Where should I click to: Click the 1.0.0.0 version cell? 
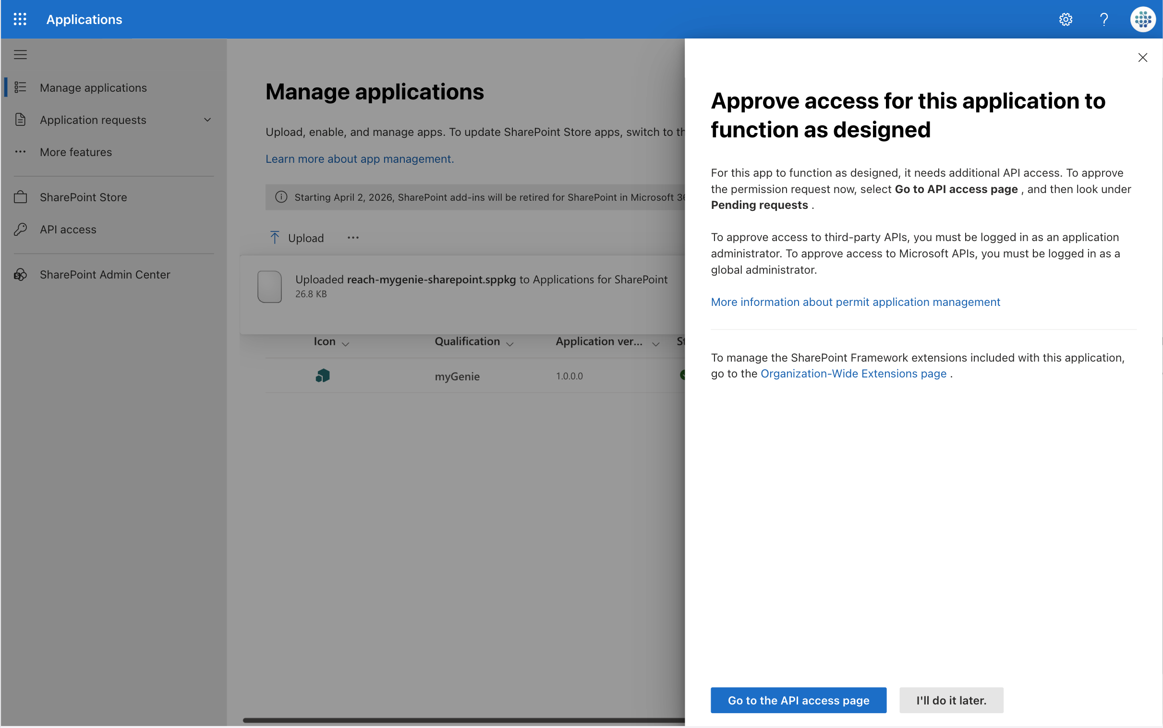(569, 376)
